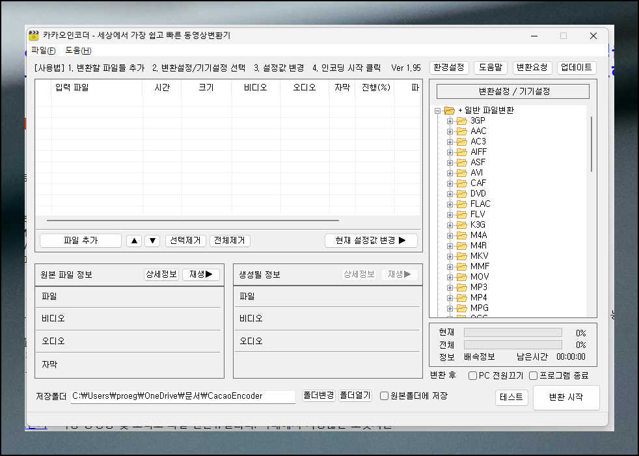Open the 도움(H) menu
This screenshot has width=639, height=456.
(78, 51)
